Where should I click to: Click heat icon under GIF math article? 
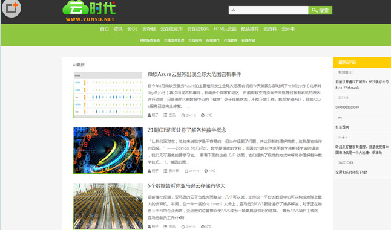point(206,171)
